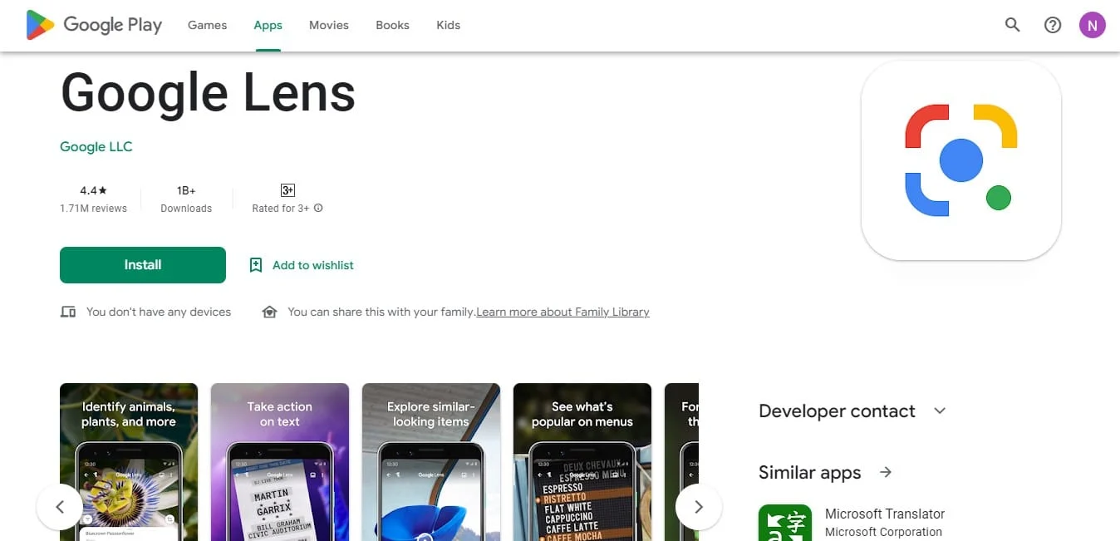Click the Google Lens app icon
This screenshot has width=1120, height=541.
pyautogui.click(x=961, y=160)
